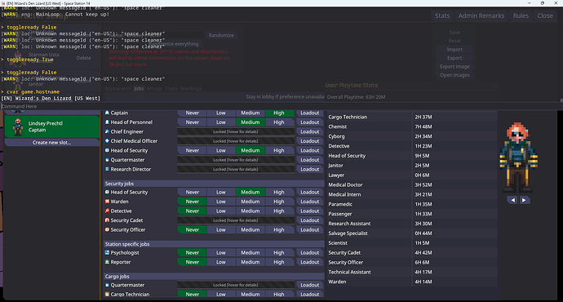Set Psychologist priority to Low
Viewport: 563px width, 302px height.
[221, 253]
